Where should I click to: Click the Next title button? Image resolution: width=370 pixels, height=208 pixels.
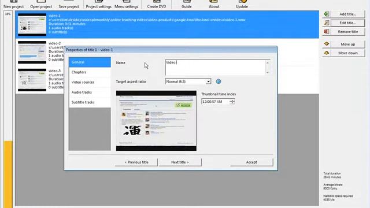180,162
